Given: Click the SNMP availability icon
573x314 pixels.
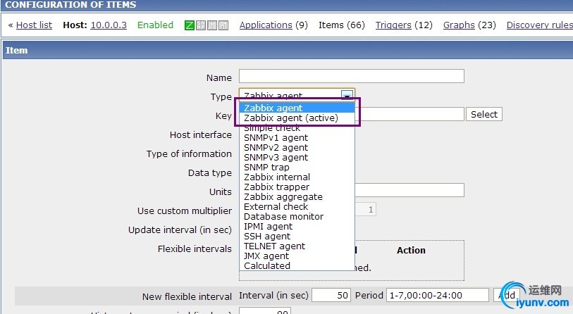Looking at the screenshot, I should point(201,25).
